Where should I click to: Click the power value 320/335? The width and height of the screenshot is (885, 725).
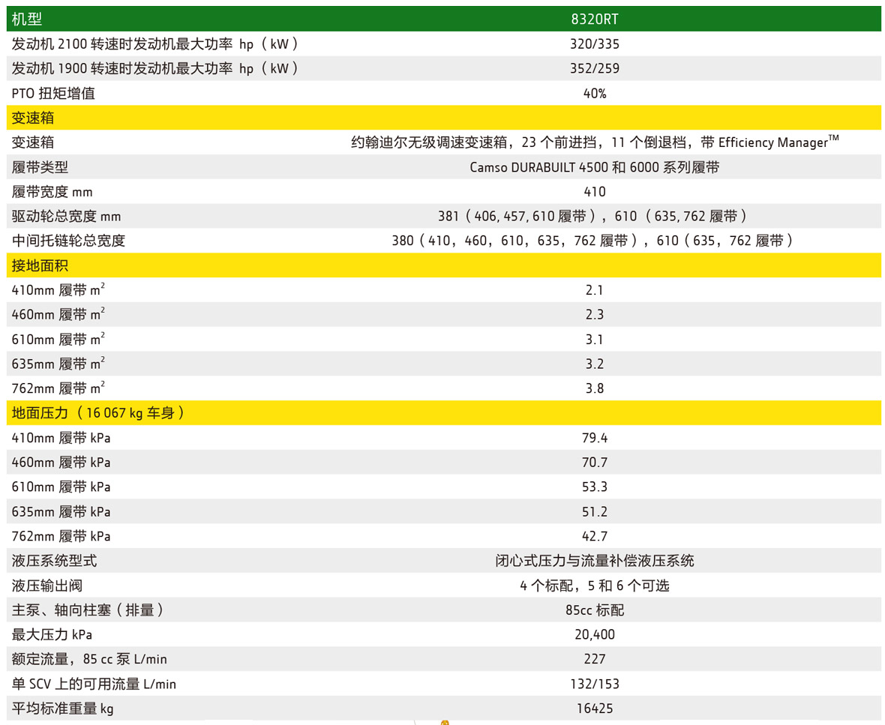tap(594, 44)
